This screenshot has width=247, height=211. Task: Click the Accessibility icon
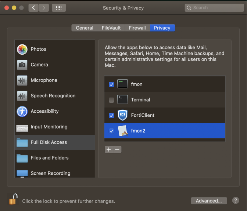[x=22, y=112]
